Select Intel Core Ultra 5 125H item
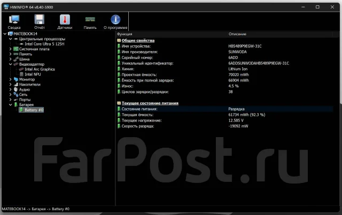The image size is (342, 215). (x=44, y=44)
